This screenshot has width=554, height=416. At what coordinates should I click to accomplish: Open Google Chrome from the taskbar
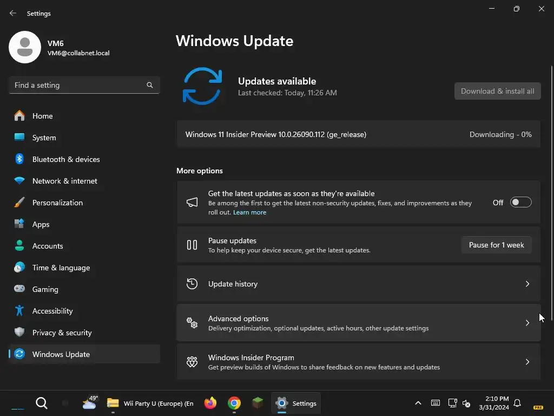click(x=234, y=403)
